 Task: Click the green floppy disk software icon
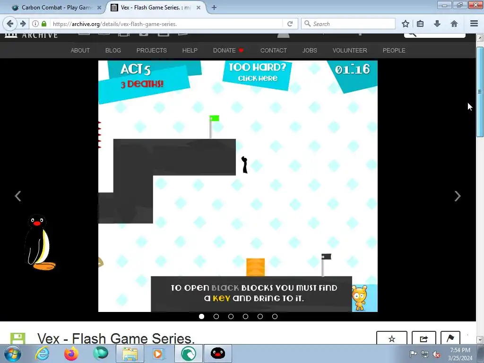17,338
